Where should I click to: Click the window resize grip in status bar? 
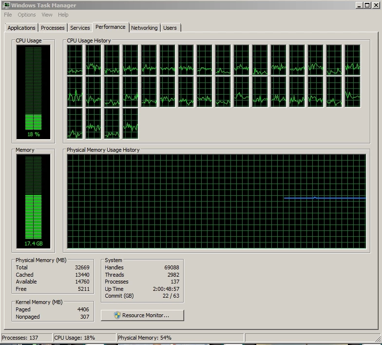coord(378,339)
